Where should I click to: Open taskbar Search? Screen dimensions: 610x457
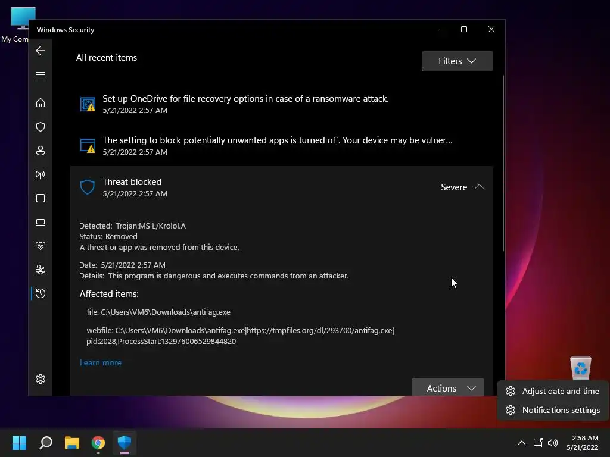tap(46, 443)
